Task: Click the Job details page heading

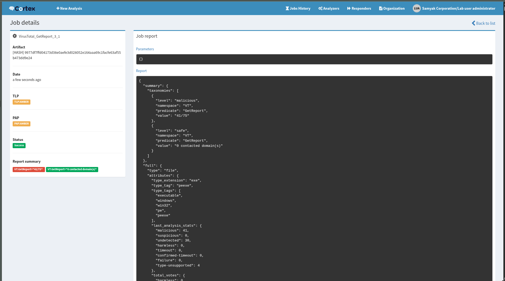Action: tap(25, 23)
